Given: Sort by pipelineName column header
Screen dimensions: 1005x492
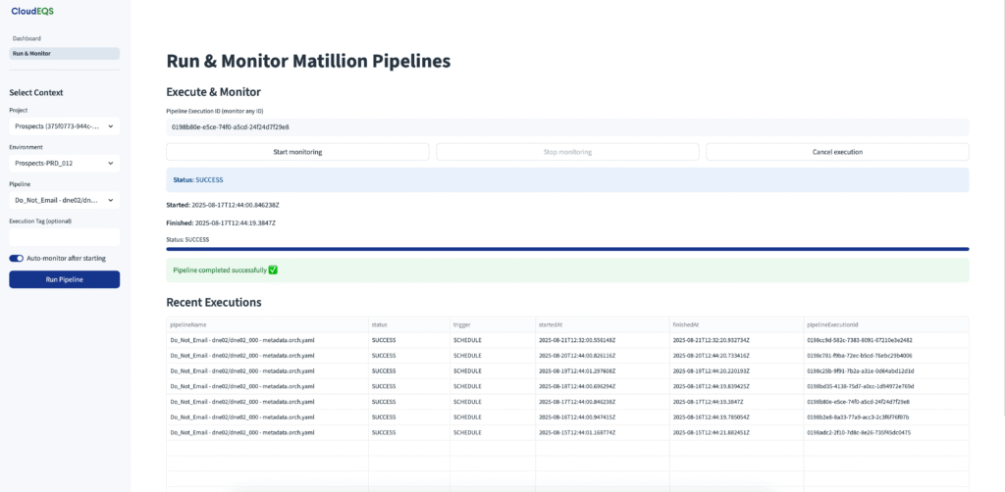Looking at the screenshot, I should pos(267,325).
